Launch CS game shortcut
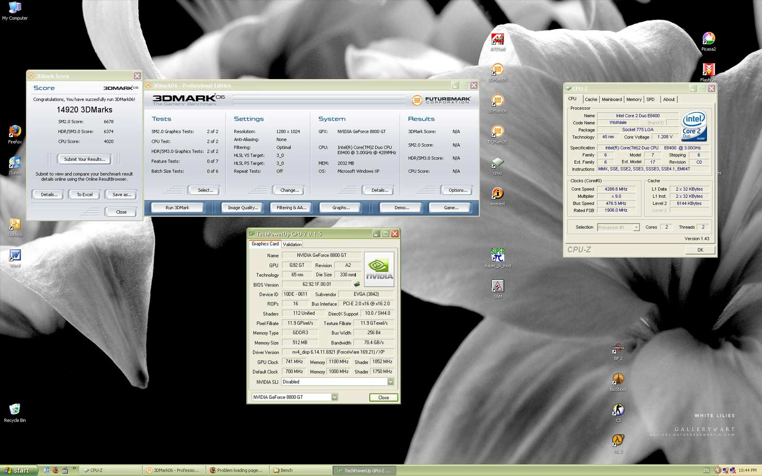The height and width of the screenshot is (476, 762). tap(618, 413)
